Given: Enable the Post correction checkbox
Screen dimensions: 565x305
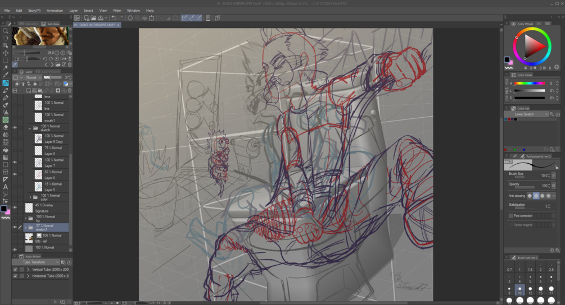Looking at the screenshot, I should [x=510, y=215].
